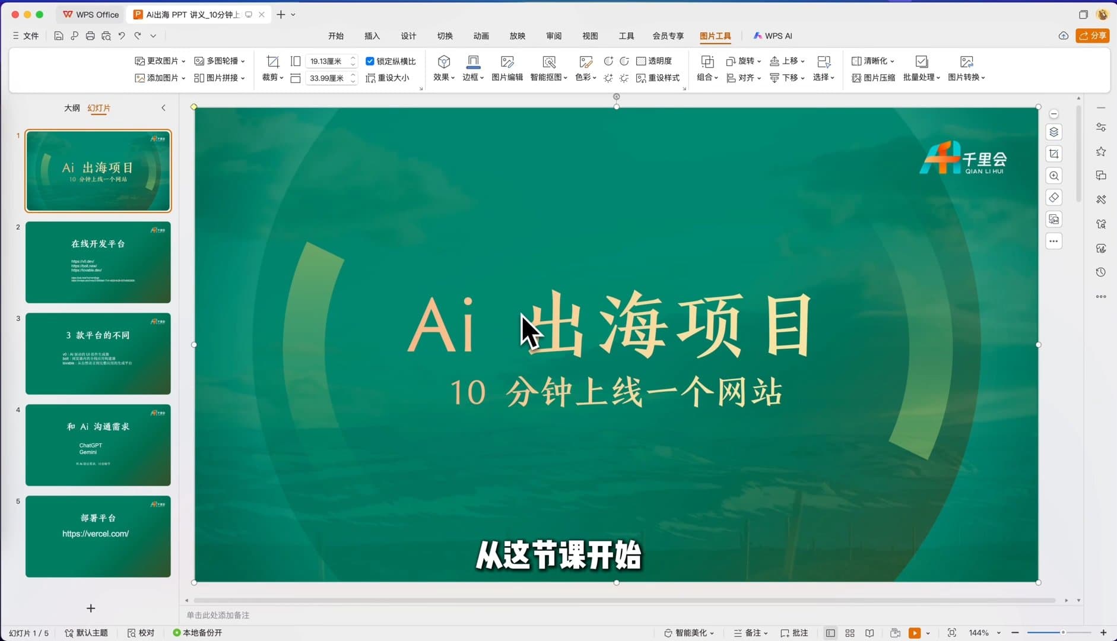Switch to the 大纲 outline tab
The width and height of the screenshot is (1117, 641).
point(72,107)
